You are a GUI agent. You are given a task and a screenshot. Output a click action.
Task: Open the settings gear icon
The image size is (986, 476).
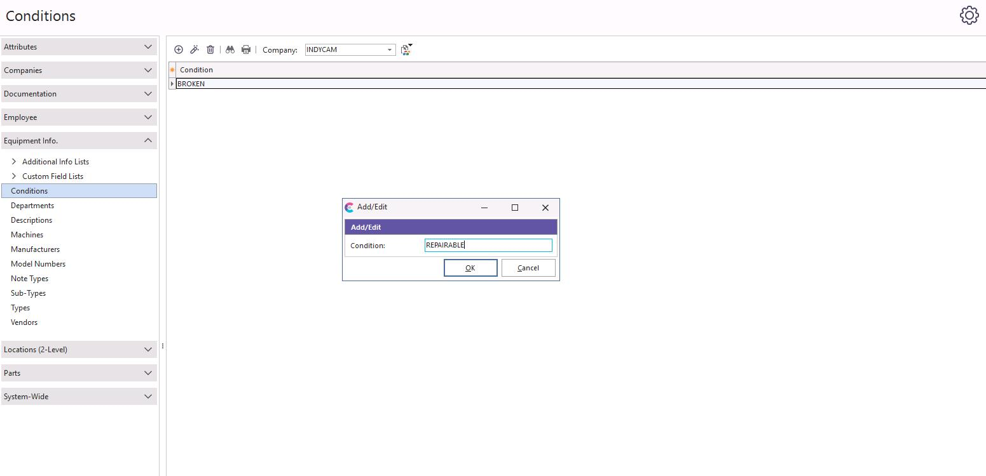[969, 16]
